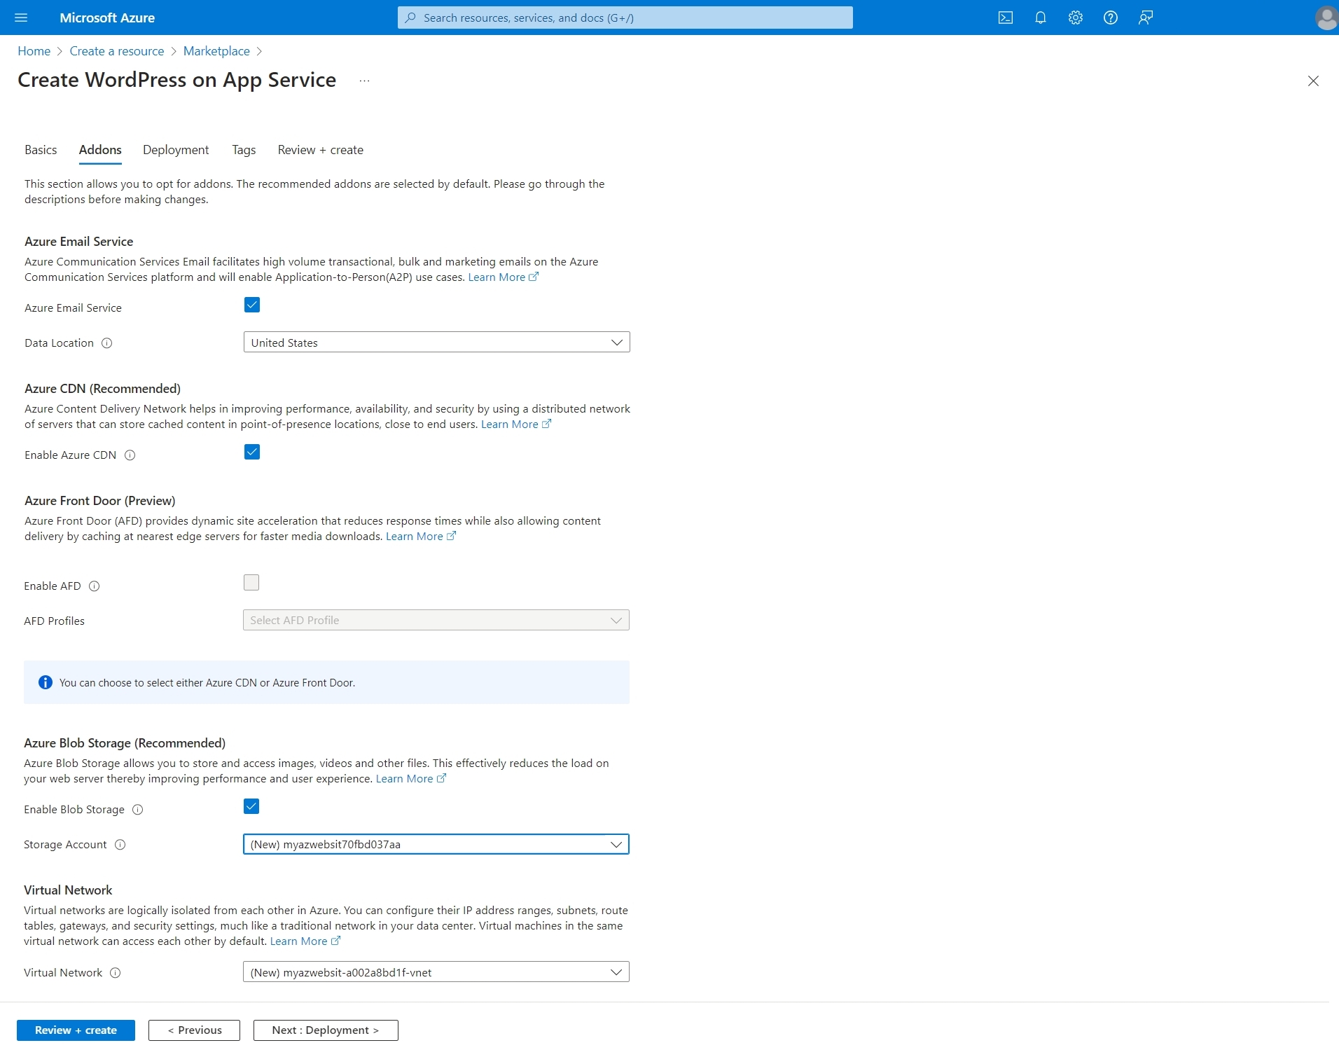Click the Previous button
Viewport: 1339px width, 1057px height.
pyautogui.click(x=194, y=1030)
